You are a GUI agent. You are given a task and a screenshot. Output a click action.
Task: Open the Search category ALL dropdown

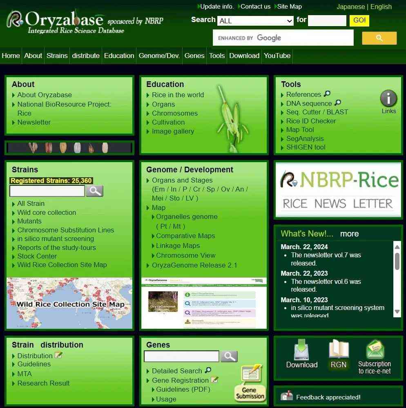[x=255, y=21]
